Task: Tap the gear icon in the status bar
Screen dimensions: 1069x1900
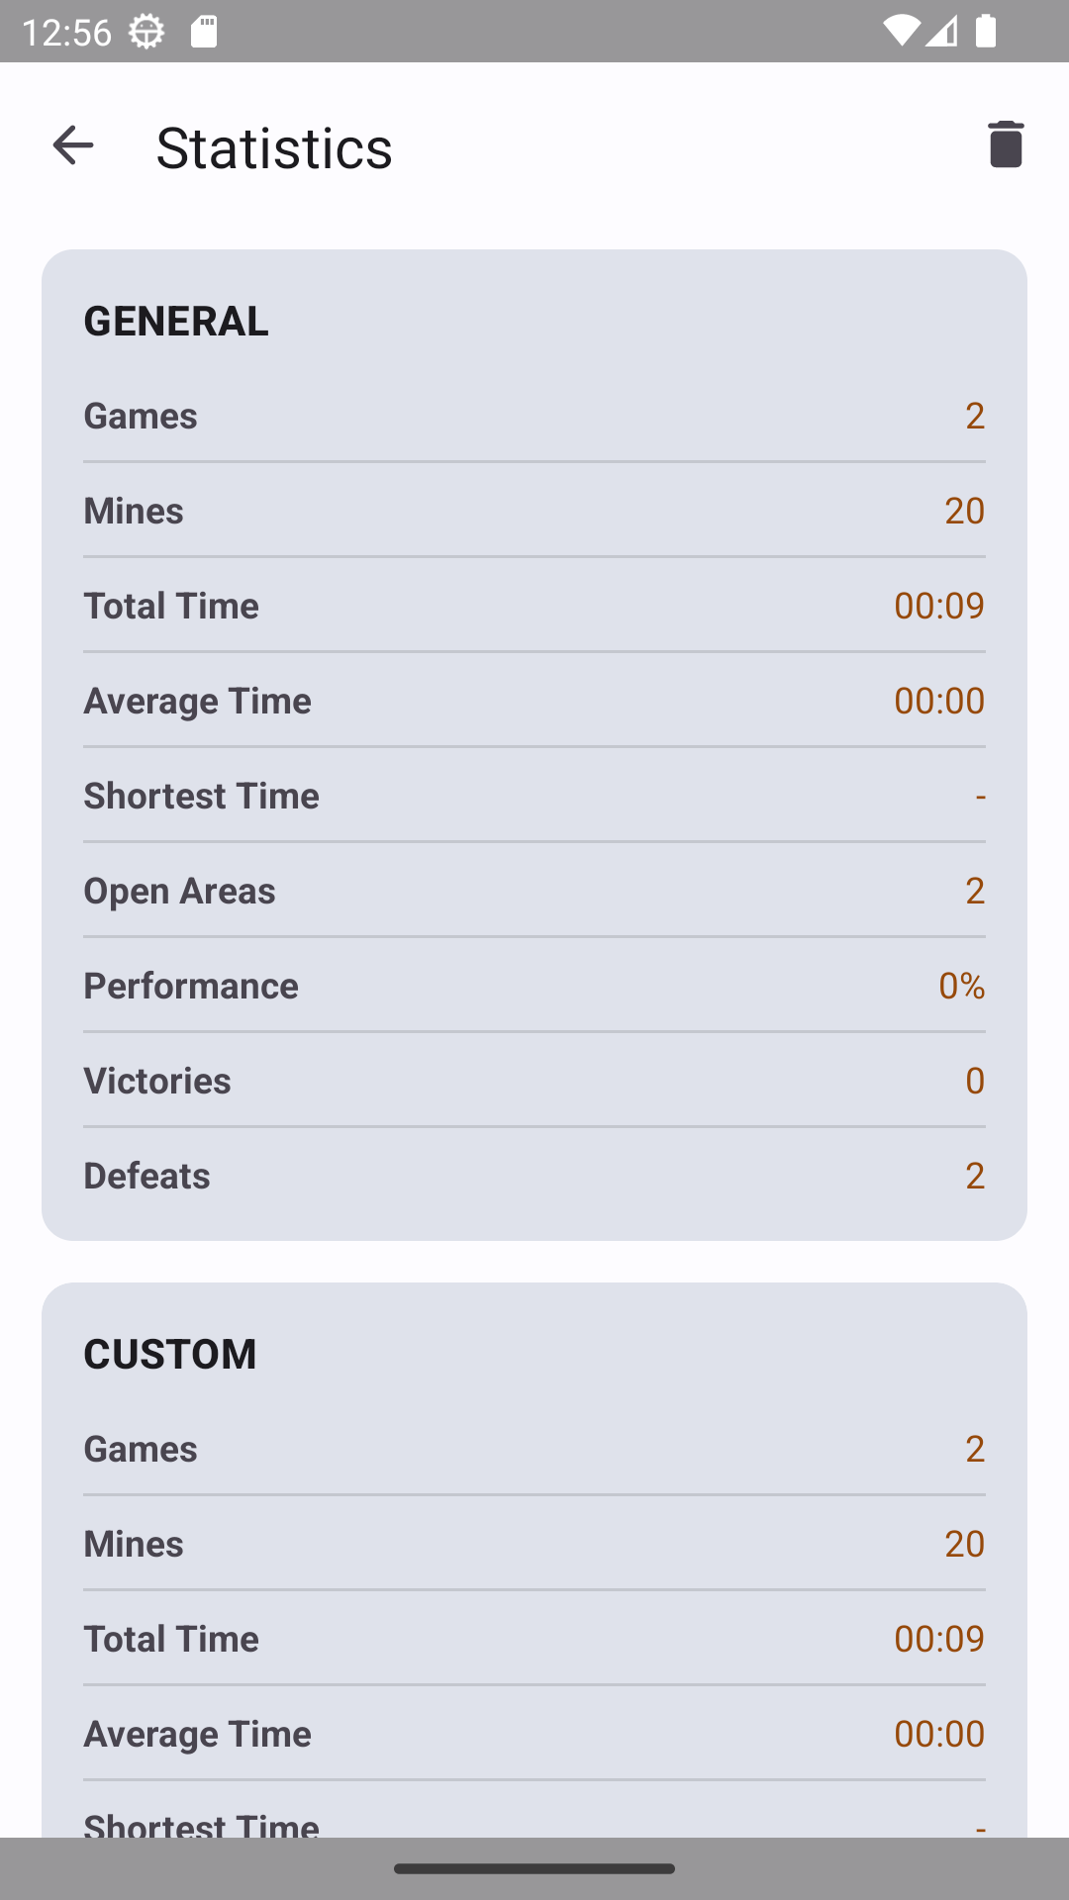Action: click(x=146, y=32)
